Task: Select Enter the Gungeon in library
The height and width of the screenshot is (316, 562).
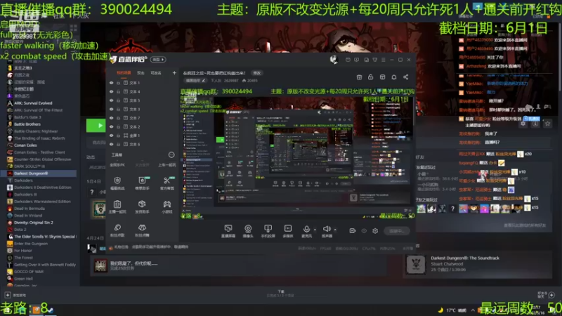Action: (x=30, y=244)
